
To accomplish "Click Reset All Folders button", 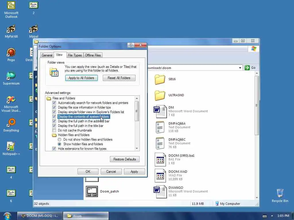I will pos(119,78).
